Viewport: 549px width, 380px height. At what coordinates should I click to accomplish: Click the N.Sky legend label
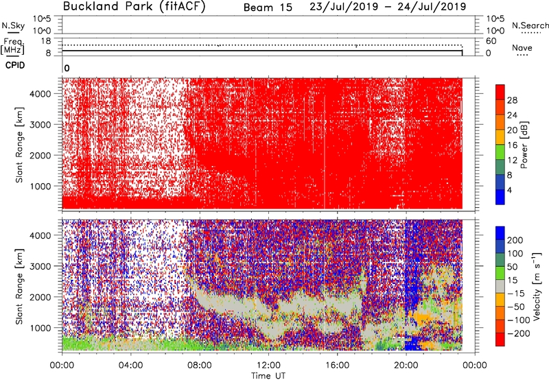coord(13,25)
